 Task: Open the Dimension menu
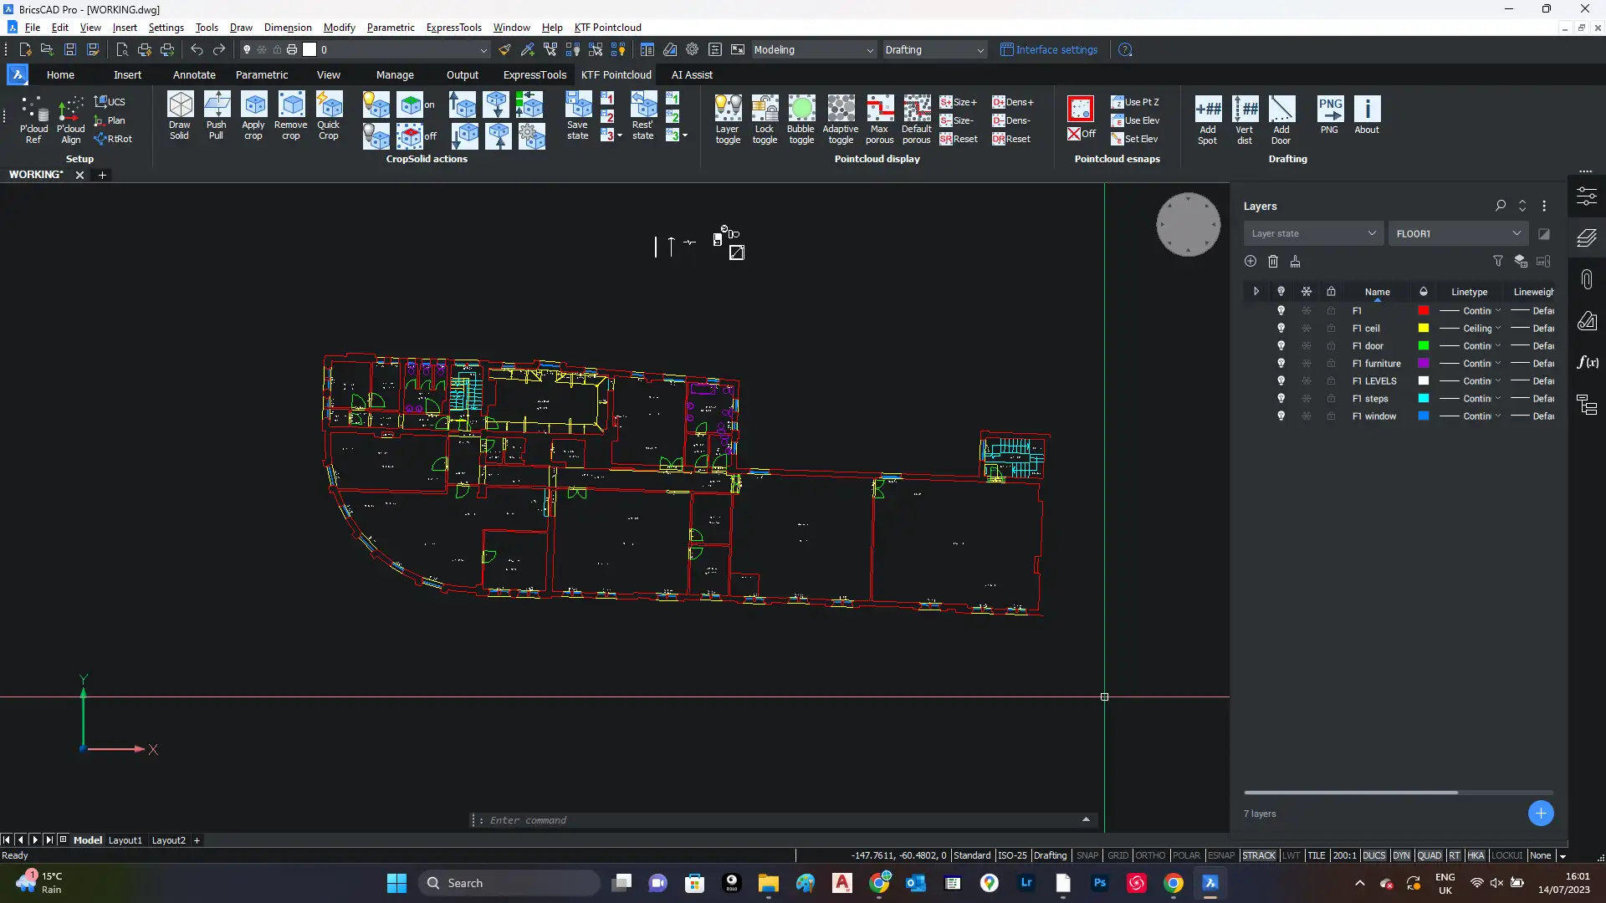288,28
